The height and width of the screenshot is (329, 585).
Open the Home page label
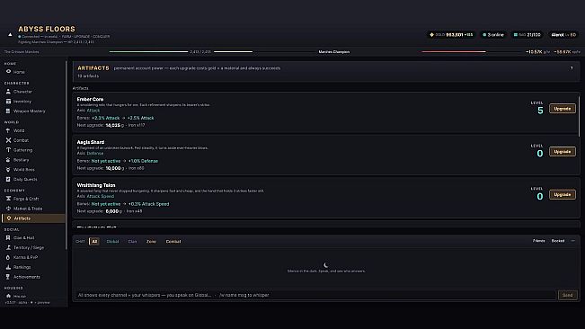pyautogui.click(x=19, y=72)
